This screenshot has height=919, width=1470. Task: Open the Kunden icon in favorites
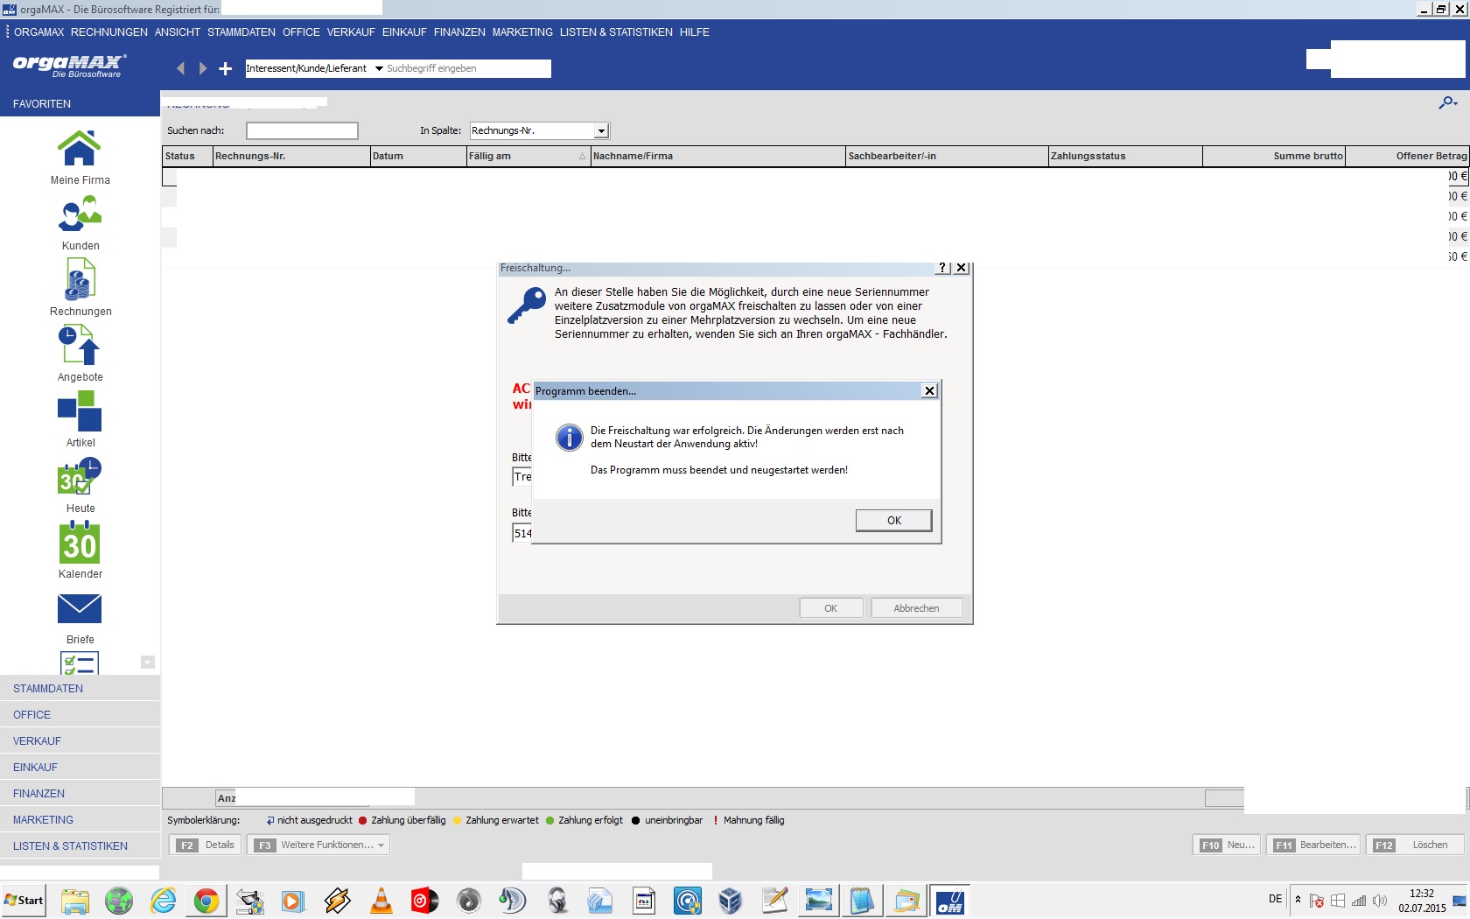pos(80,214)
